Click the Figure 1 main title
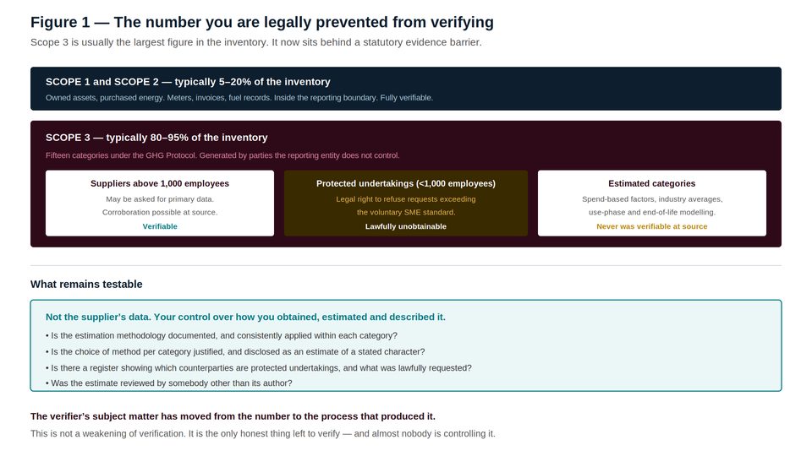Image resolution: width=812 pixels, height=456 pixels. pos(262,22)
